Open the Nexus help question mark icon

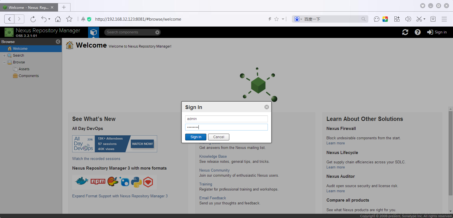418,32
